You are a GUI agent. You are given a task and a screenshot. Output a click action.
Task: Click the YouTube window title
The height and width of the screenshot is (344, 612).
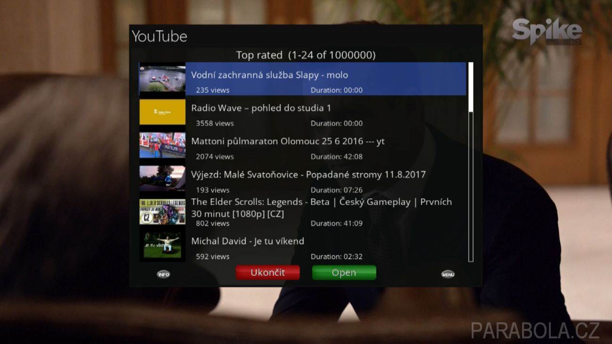[x=159, y=36]
